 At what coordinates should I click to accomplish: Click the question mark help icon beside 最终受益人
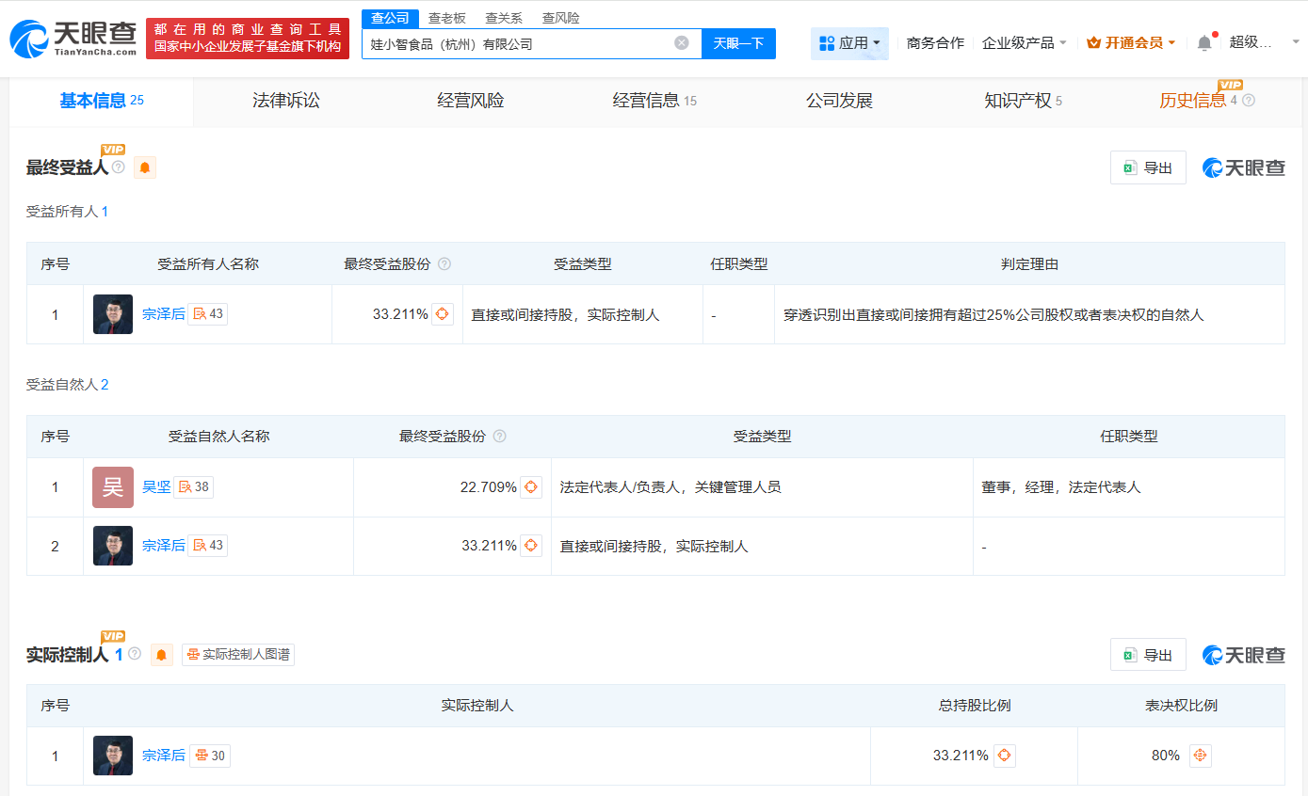point(117,167)
